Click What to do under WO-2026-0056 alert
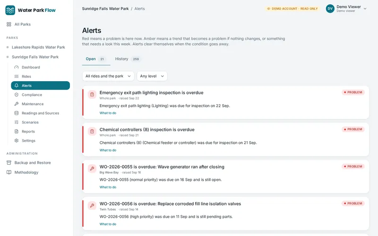Image resolution: width=378 pixels, height=236 pixels. tap(108, 224)
